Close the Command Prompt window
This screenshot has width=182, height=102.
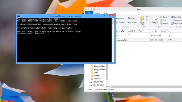click(112, 15)
